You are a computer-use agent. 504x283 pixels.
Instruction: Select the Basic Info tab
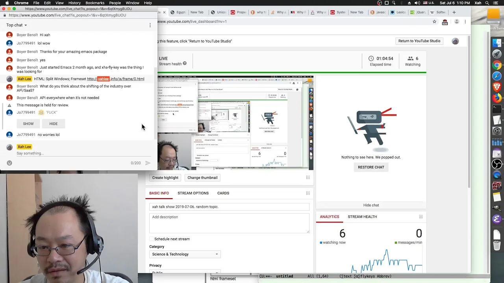pos(159,193)
